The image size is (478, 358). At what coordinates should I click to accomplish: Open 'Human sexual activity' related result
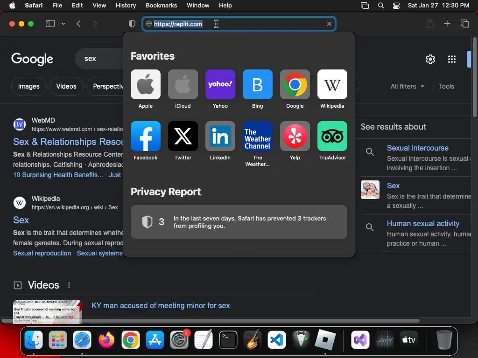(x=423, y=223)
